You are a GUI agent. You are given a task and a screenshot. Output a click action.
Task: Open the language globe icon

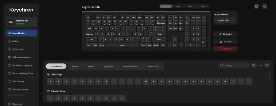(257, 6)
